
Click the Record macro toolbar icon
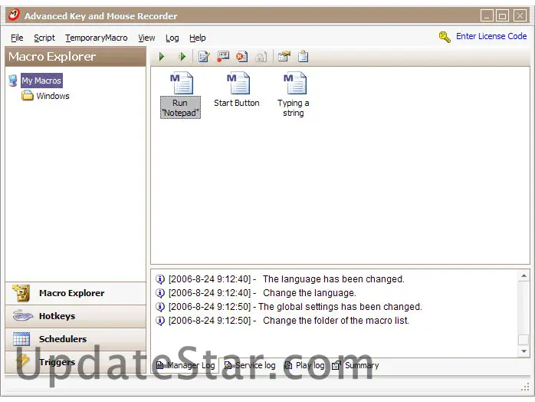[x=223, y=57]
